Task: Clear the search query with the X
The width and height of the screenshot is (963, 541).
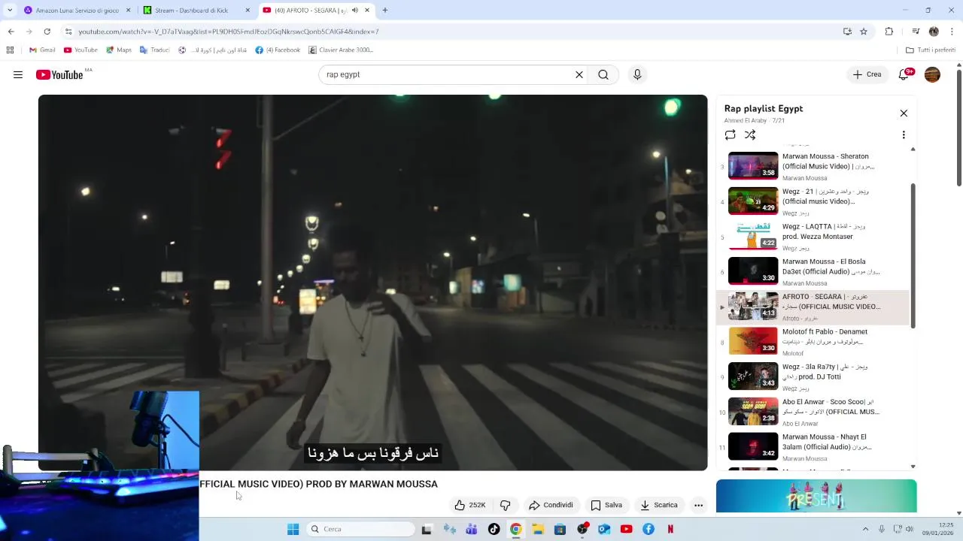Action: [x=579, y=74]
